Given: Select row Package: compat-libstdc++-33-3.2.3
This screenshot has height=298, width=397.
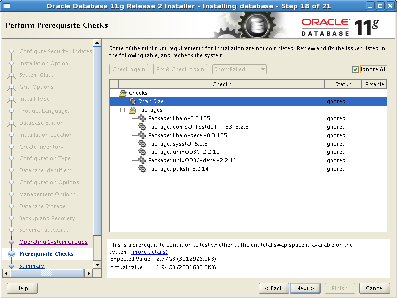Looking at the screenshot, I should (248, 127).
